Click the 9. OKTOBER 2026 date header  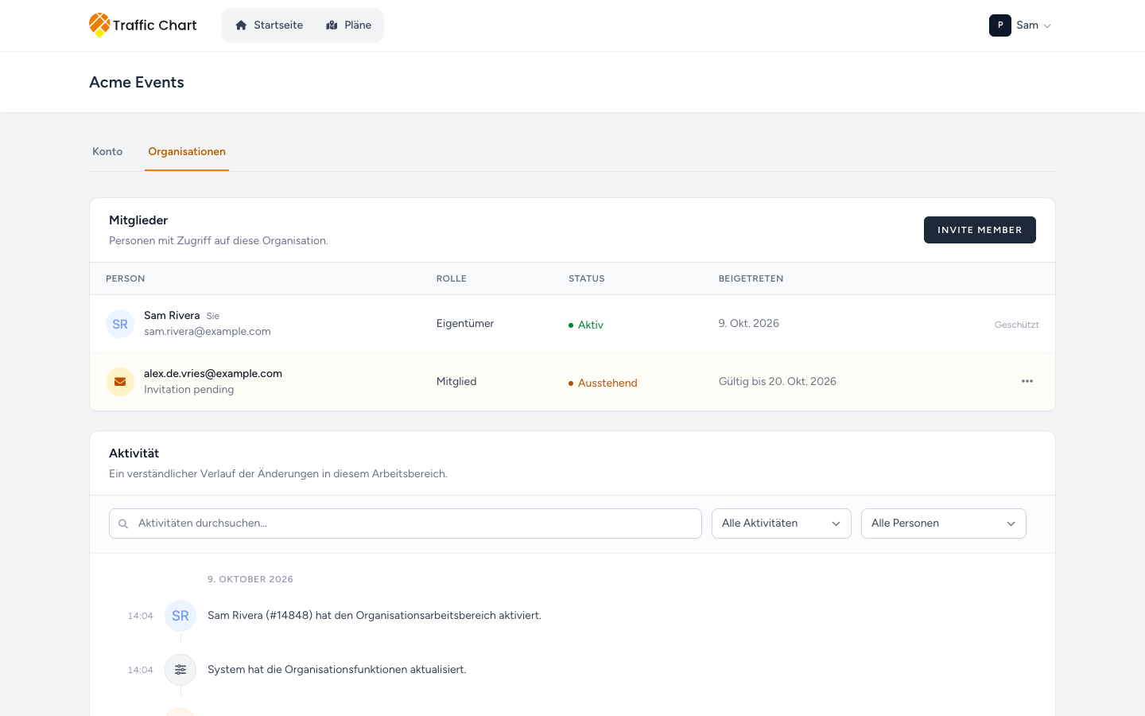click(250, 579)
